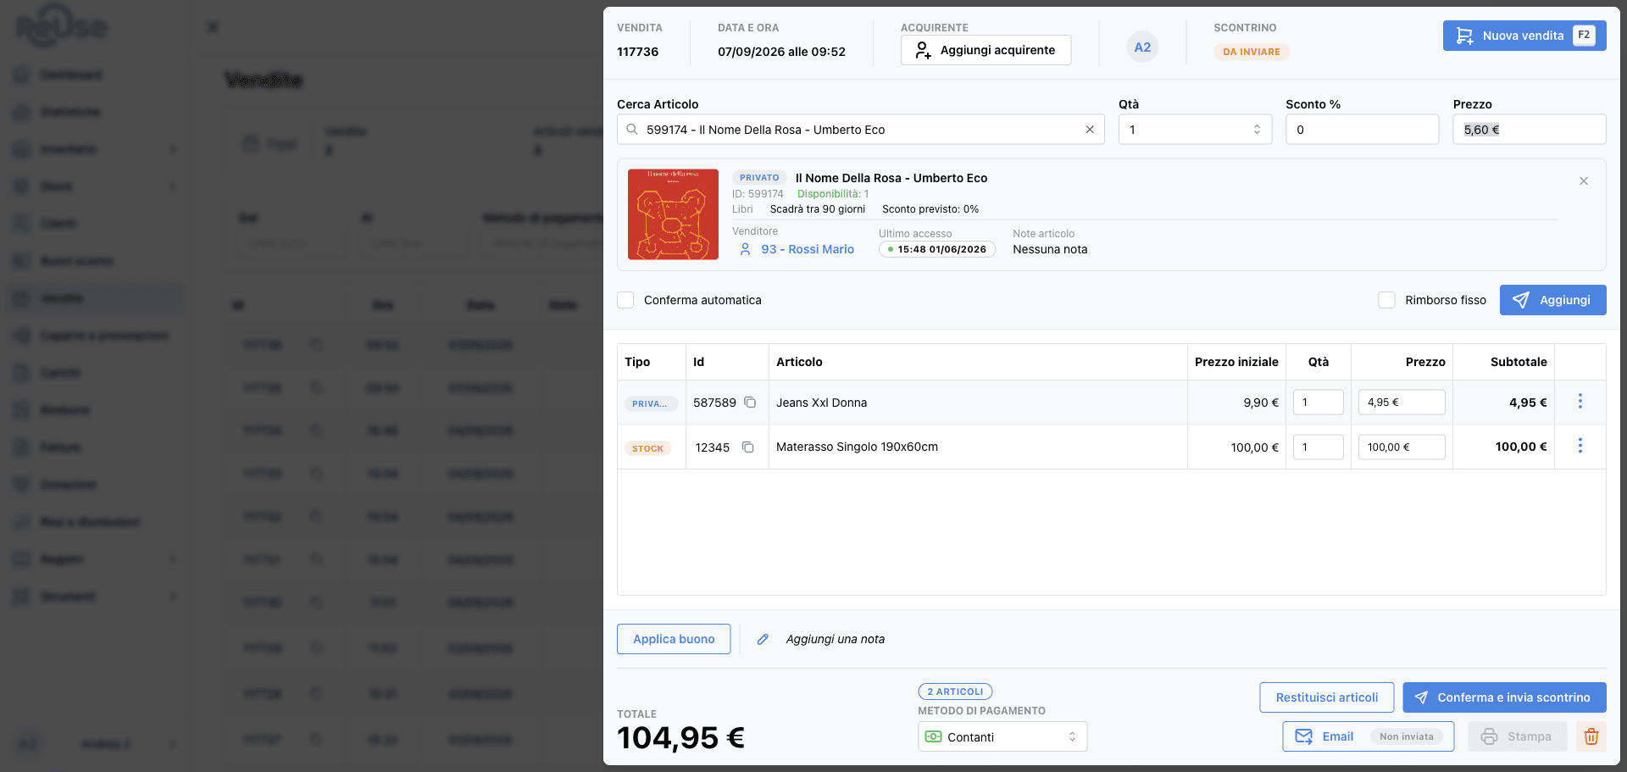This screenshot has height=772, width=1627.
Task: Click the STOCK type badge
Action: (647, 448)
